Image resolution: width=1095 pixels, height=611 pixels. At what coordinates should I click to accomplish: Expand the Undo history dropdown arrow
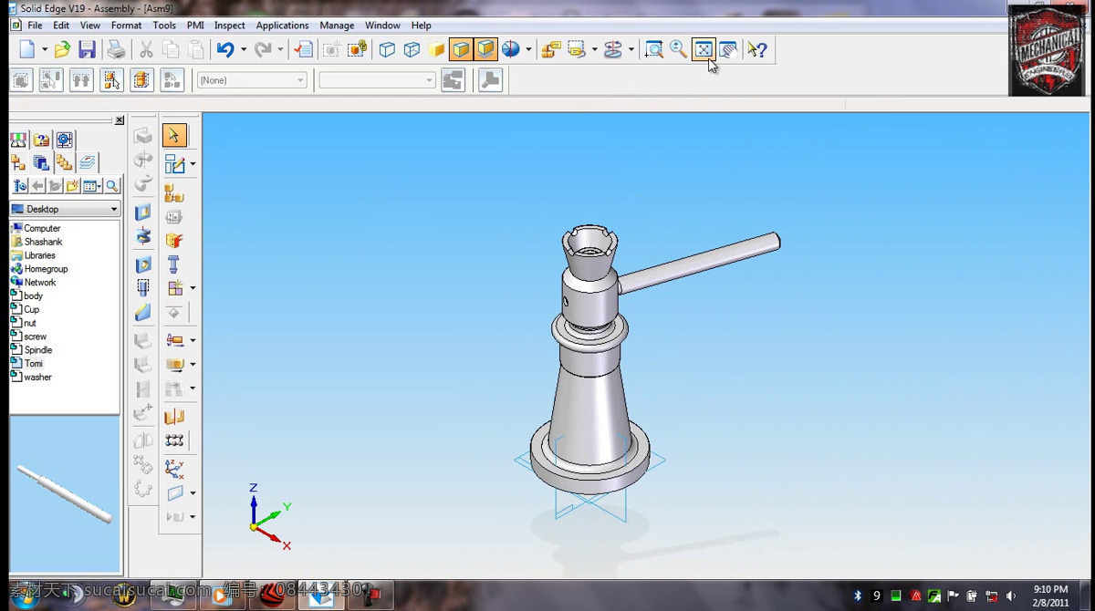243,49
